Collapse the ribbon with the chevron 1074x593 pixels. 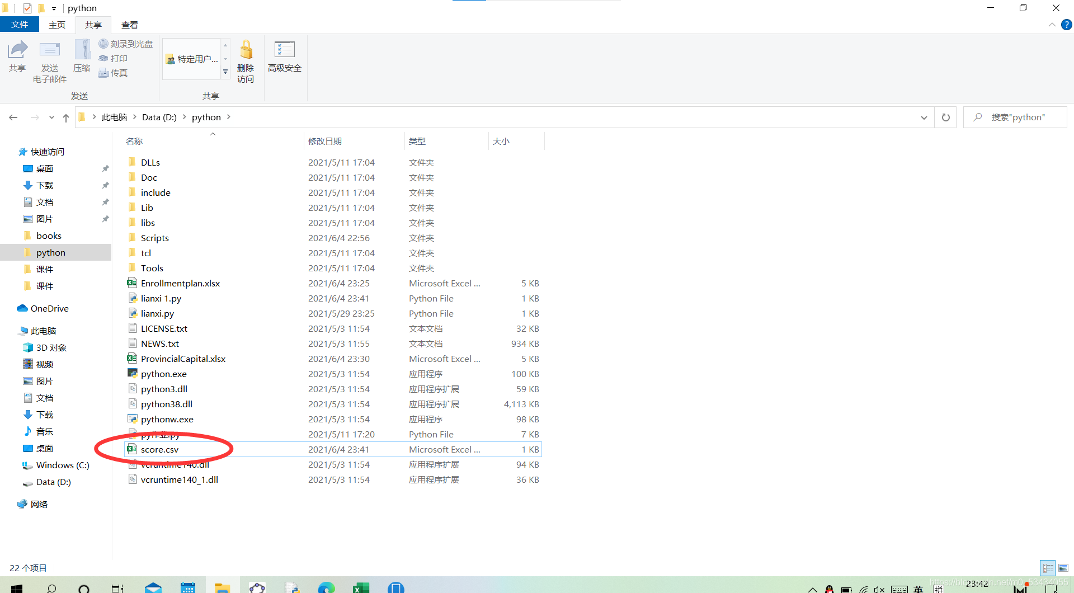1052,25
